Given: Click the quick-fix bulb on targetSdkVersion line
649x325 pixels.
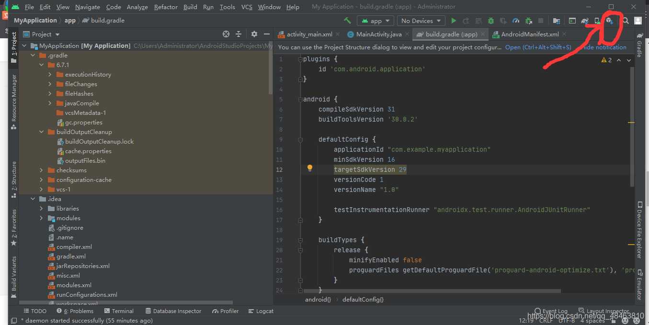Looking at the screenshot, I should pyautogui.click(x=309, y=168).
